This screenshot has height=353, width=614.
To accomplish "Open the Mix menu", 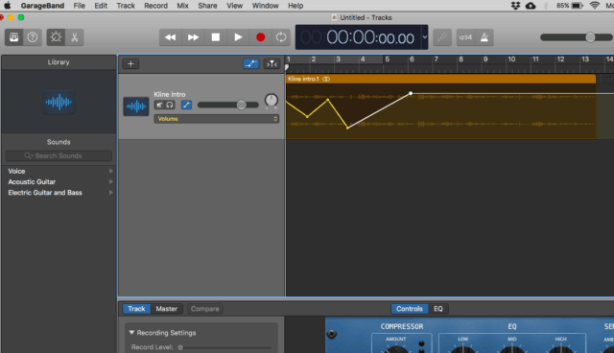I will pos(182,6).
